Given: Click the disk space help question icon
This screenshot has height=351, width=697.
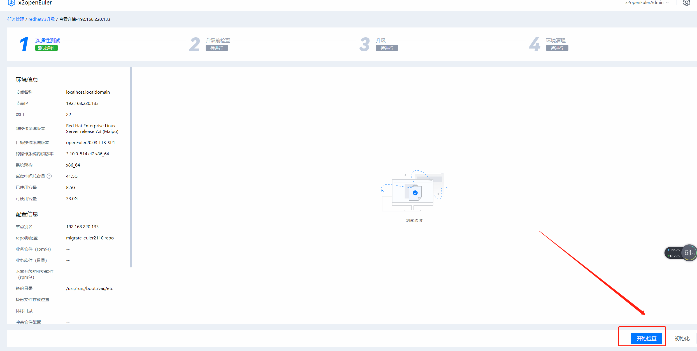Looking at the screenshot, I should point(49,176).
